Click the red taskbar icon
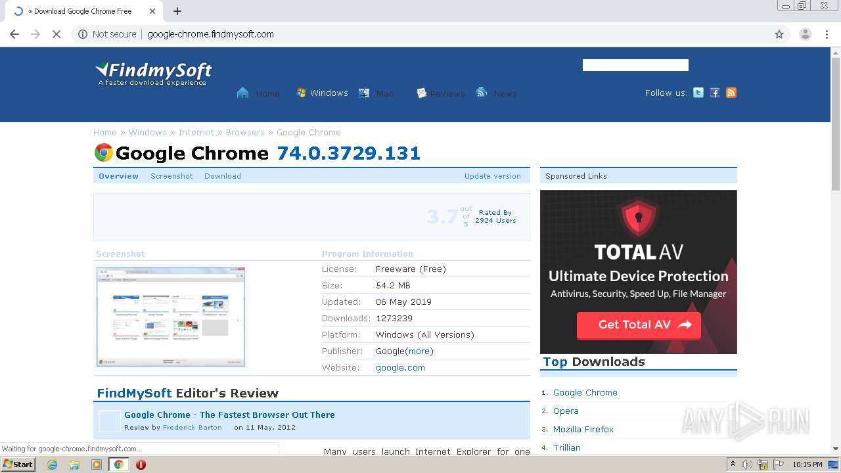Viewport: 841px width, 473px height. (x=141, y=464)
